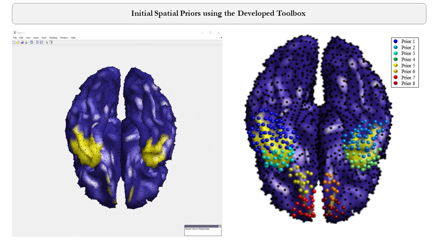Select the 'Prior 4' legend label

tap(408, 59)
